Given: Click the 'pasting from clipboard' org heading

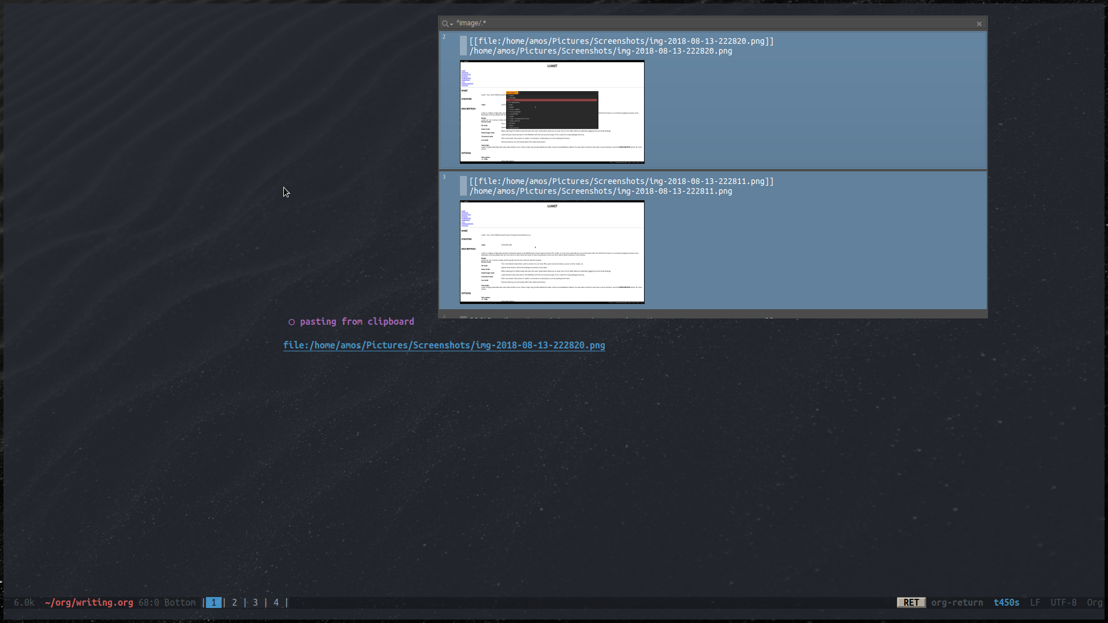Looking at the screenshot, I should (x=357, y=321).
